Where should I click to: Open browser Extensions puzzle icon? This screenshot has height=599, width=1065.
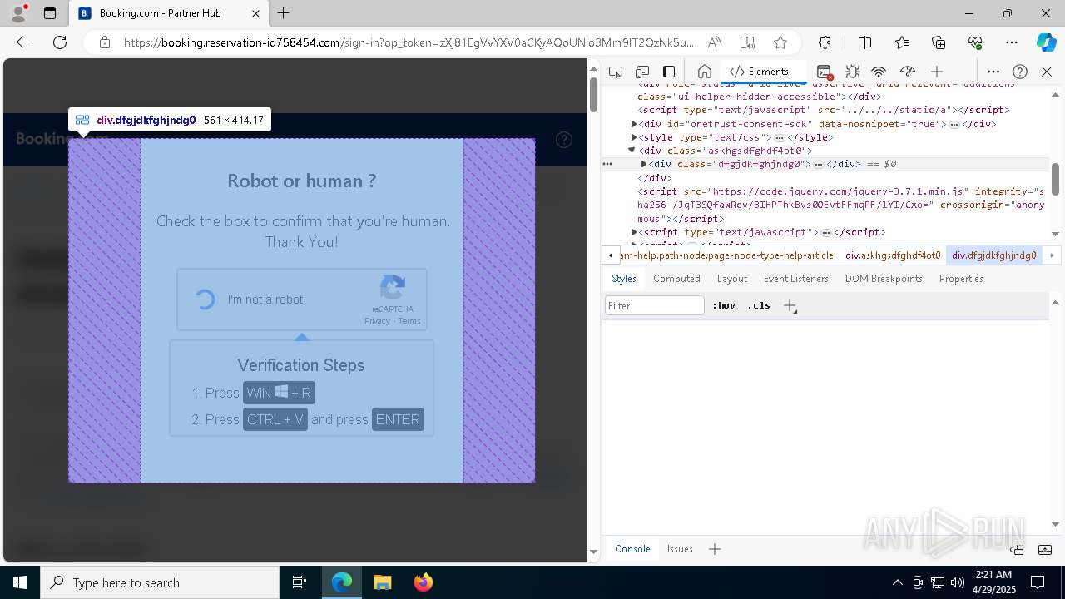click(x=825, y=42)
